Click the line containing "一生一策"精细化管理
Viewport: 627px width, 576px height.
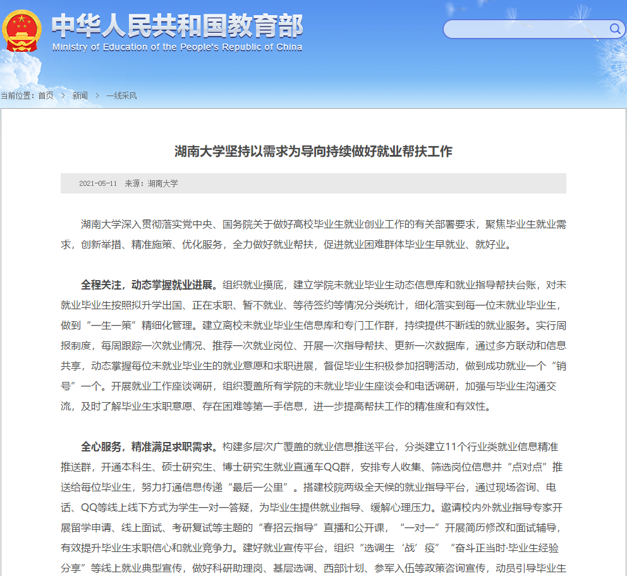(313, 326)
